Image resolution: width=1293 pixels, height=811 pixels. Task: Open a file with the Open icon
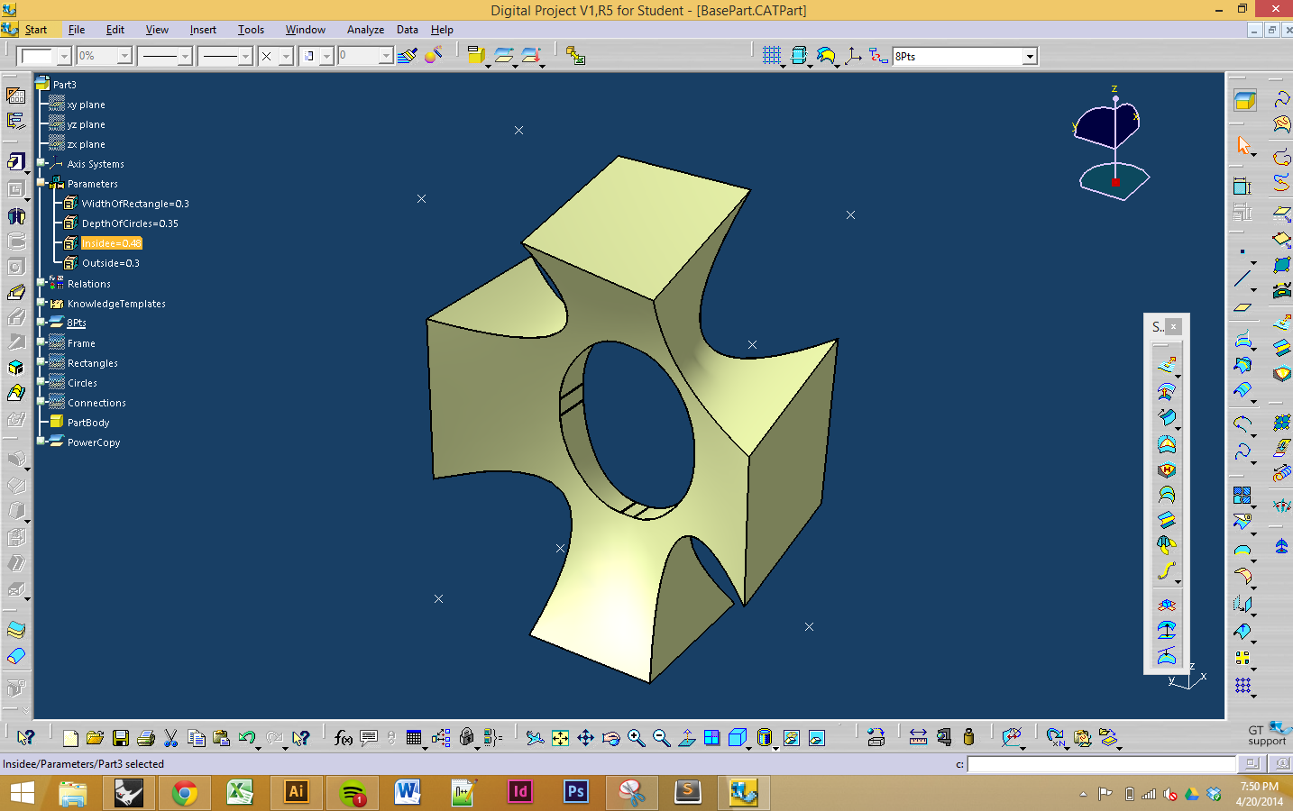click(x=95, y=738)
